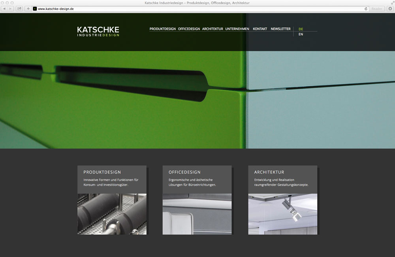Click the Officedesign furniture thumbnail

[197, 214]
